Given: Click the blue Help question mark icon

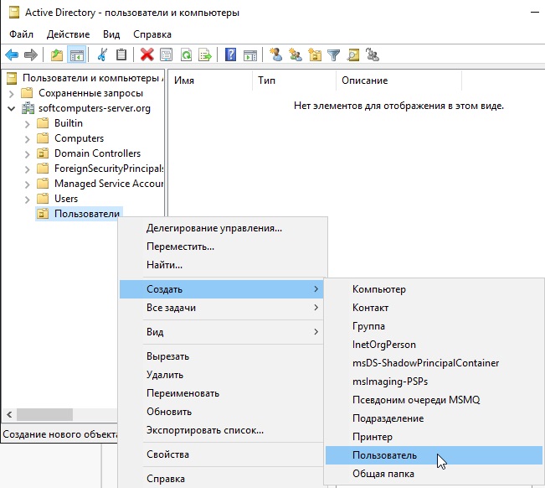Looking at the screenshot, I should point(229,55).
